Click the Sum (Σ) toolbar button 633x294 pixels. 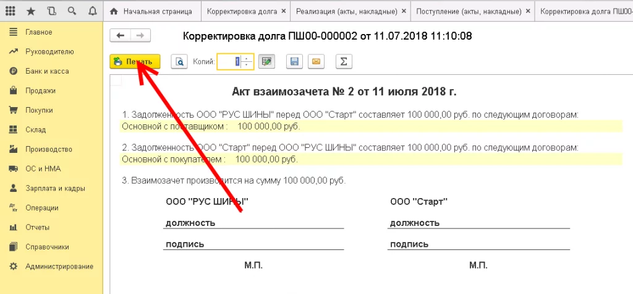(x=343, y=62)
